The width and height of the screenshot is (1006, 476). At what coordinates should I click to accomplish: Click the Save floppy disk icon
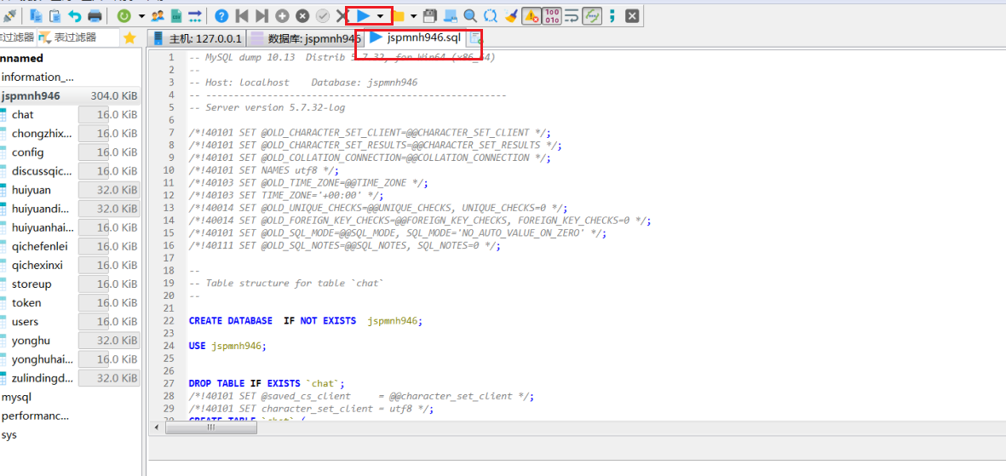pos(430,15)
